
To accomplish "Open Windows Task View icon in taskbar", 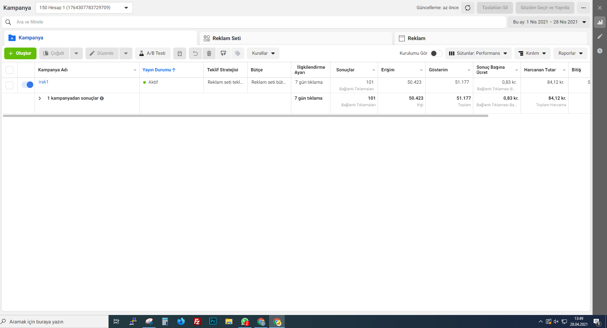I will (x=116, y=321).
